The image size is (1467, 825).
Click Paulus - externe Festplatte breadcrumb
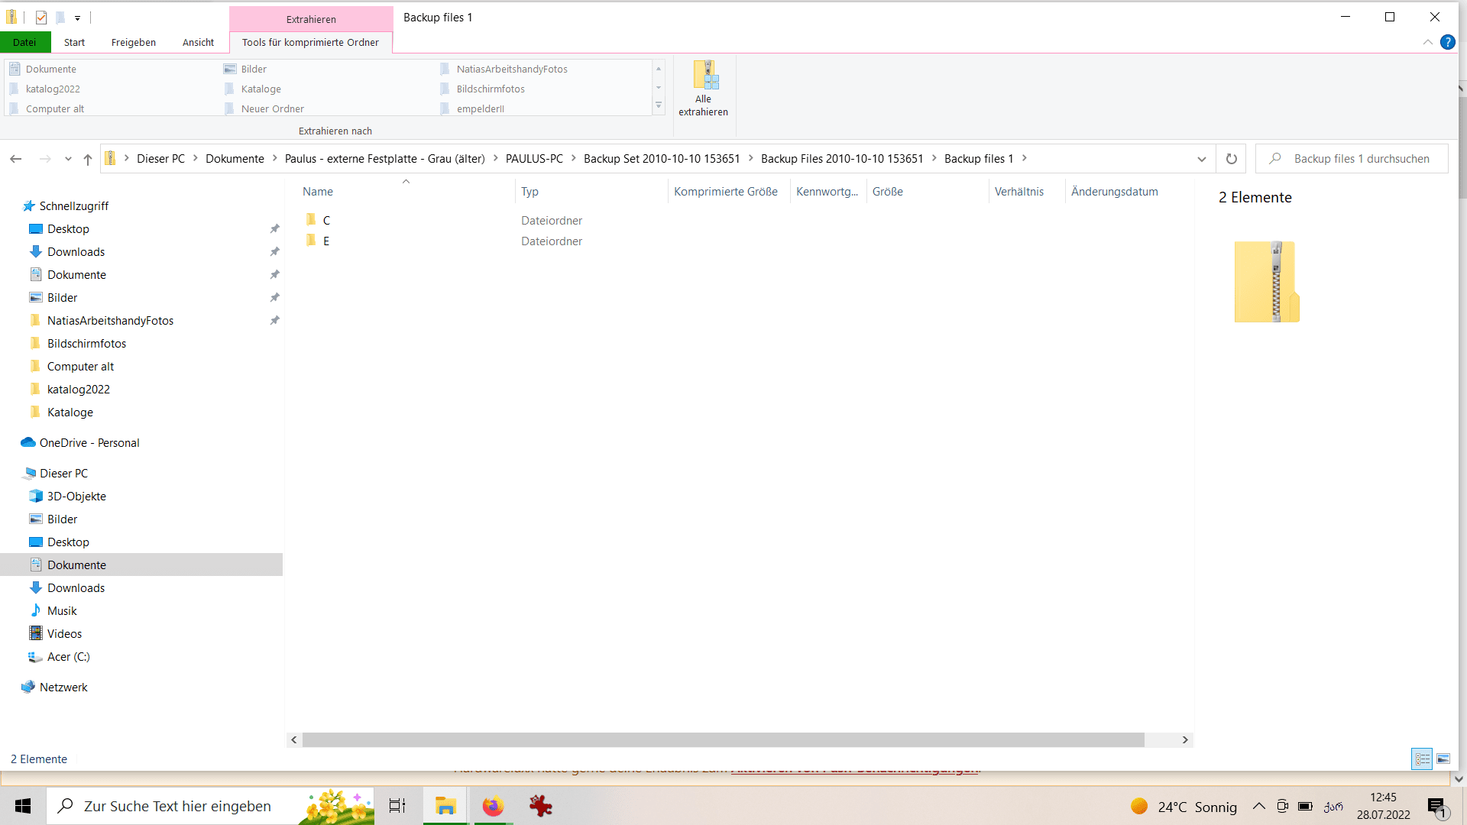coord(385,159)
